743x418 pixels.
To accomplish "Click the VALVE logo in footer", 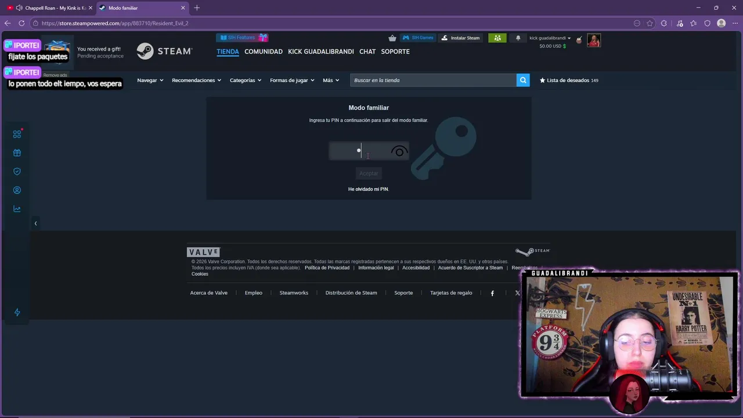I will tap(203, 252).
